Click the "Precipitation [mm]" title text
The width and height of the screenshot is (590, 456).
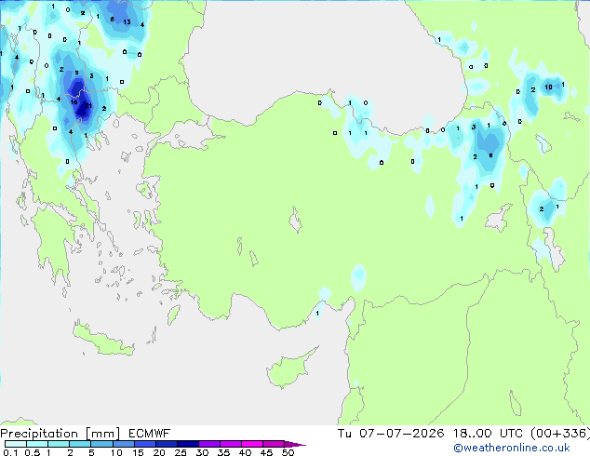coord(60,434)
